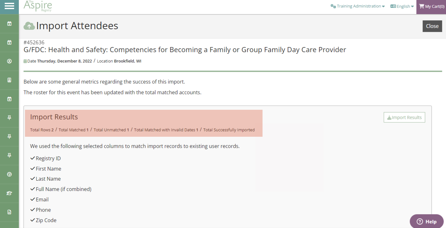This screenshot has width=446, height=228.
Task: Click the Registry ID checkmark
Action: pos(33,158)
